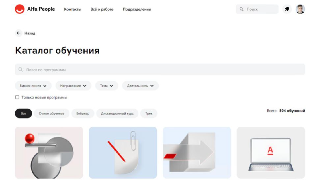The image size is (313, 180).
Task: Open the Контакты menu item
Action: tap(73, 9)
